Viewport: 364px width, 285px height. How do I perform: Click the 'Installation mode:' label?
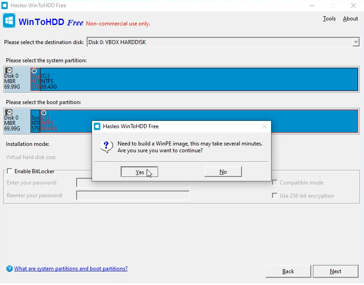[x=27, y=144]
